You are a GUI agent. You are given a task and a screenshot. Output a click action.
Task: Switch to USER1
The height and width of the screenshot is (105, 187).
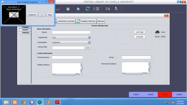tap(136, 94)
